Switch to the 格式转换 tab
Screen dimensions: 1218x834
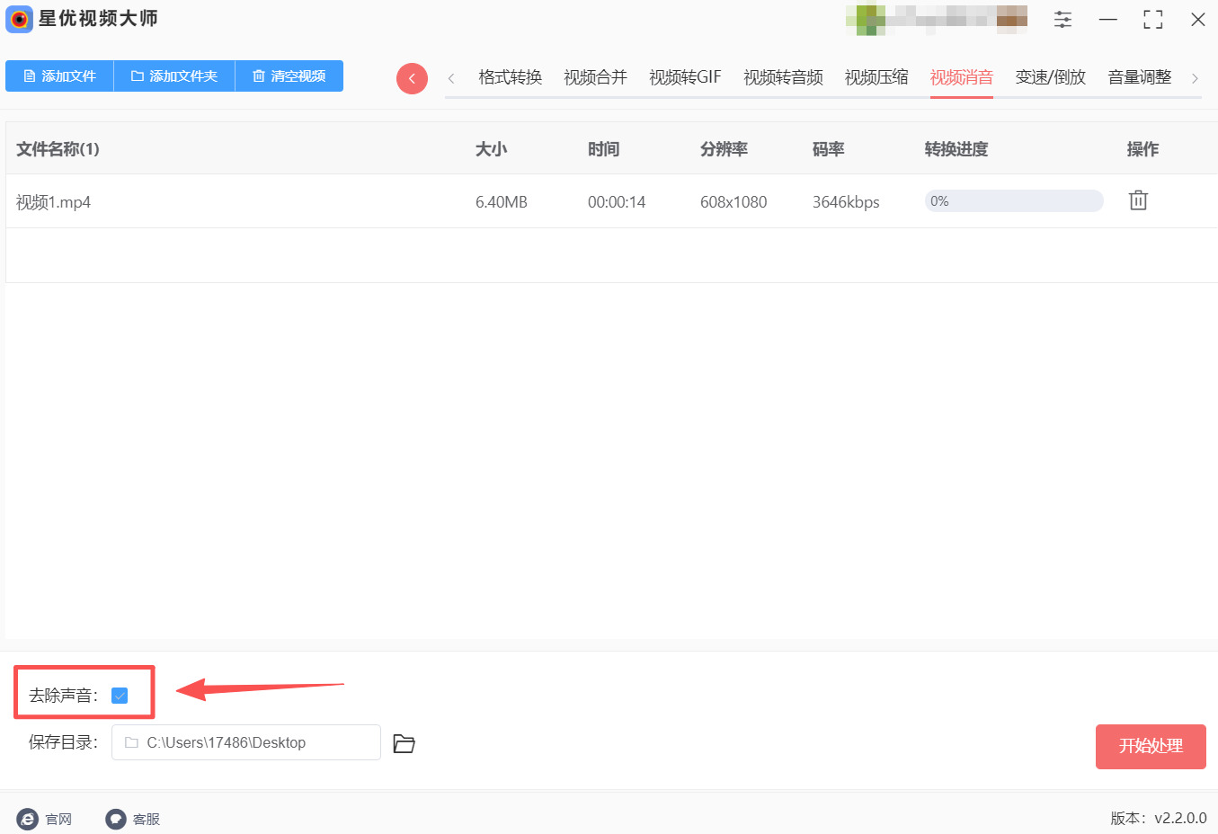coord(510,77)
